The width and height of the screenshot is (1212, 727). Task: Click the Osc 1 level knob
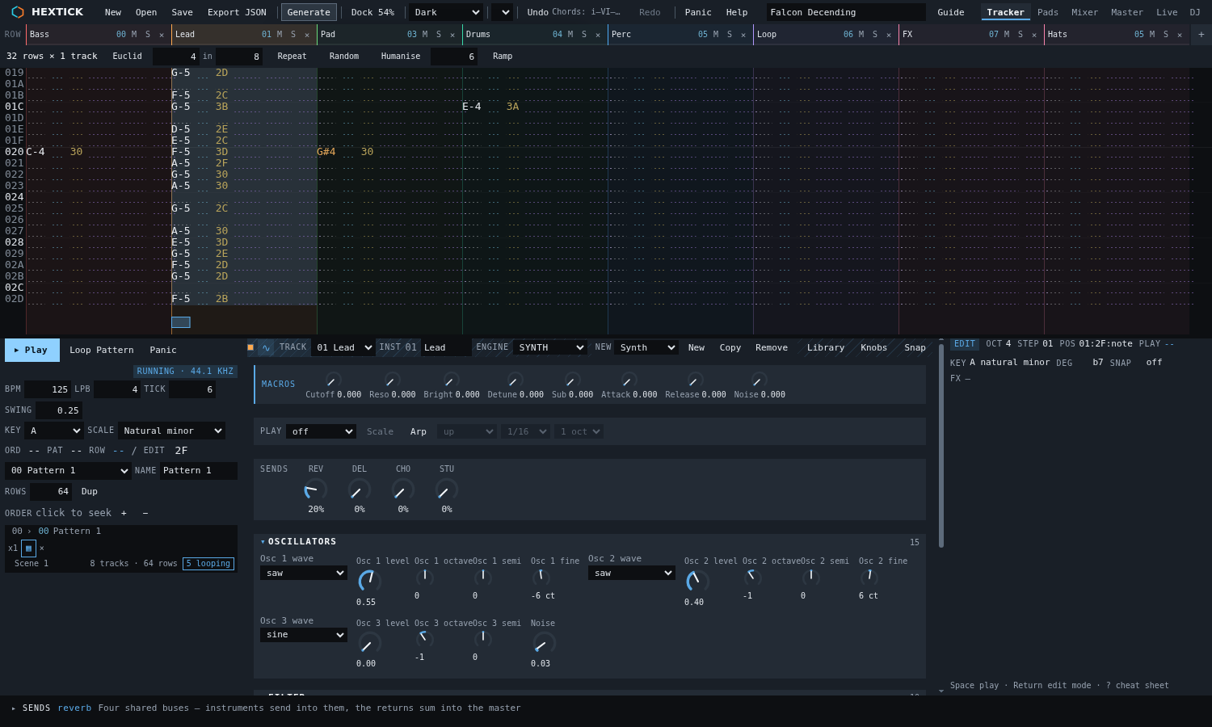pyautogui.click(x=369, y=580)
